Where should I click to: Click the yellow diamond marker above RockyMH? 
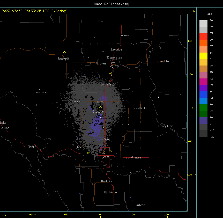64,53
